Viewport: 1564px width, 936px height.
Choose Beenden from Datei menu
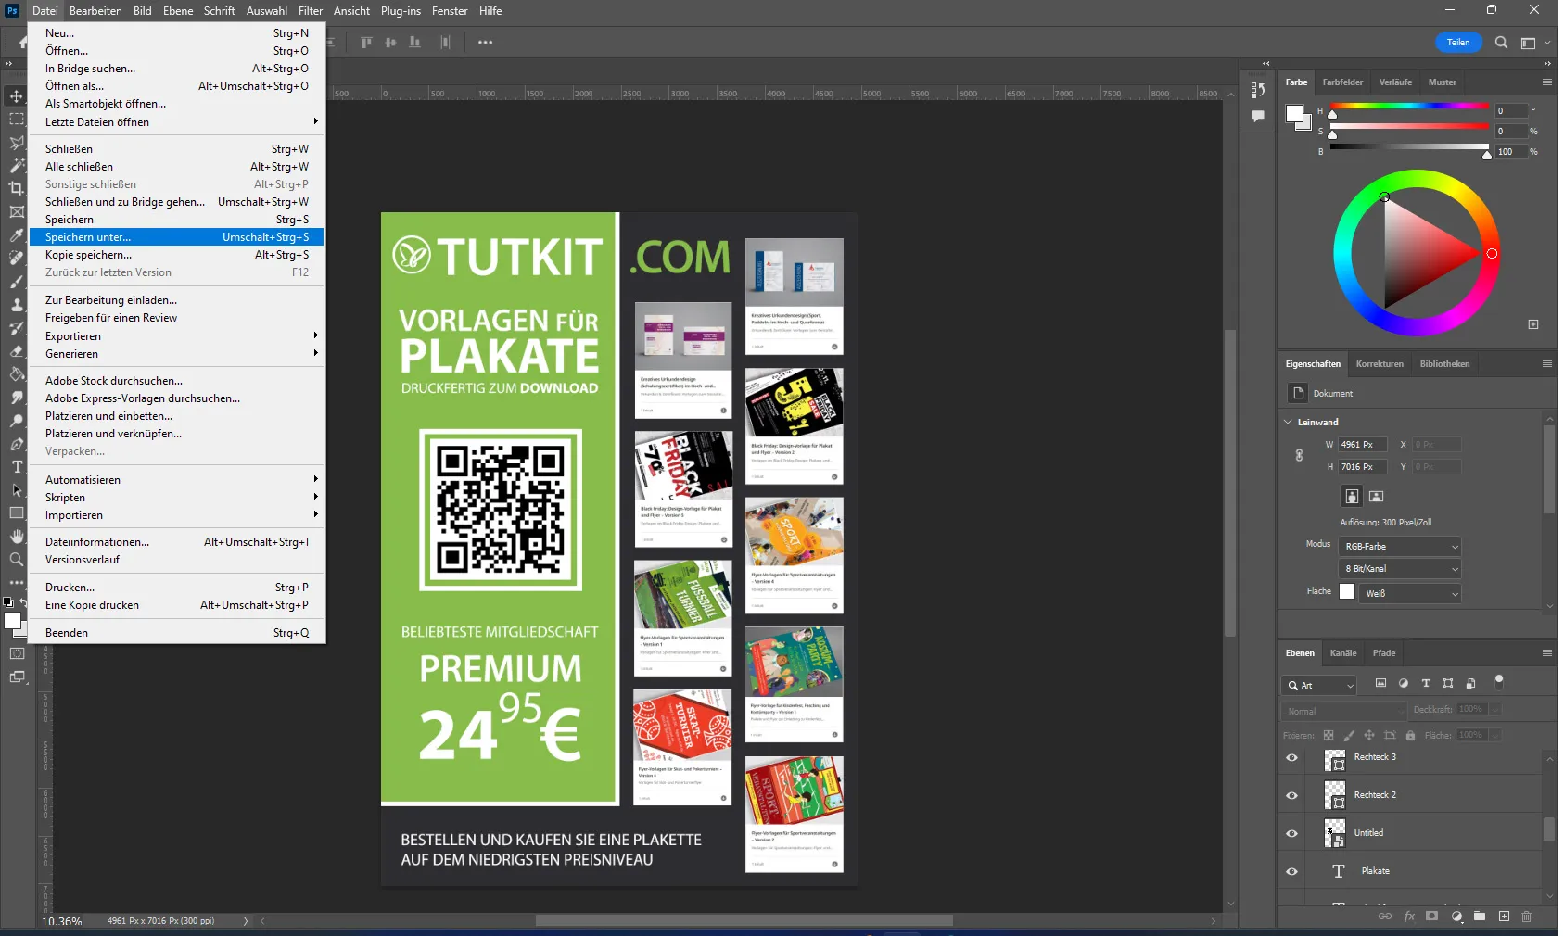click(x=177, y=633)
